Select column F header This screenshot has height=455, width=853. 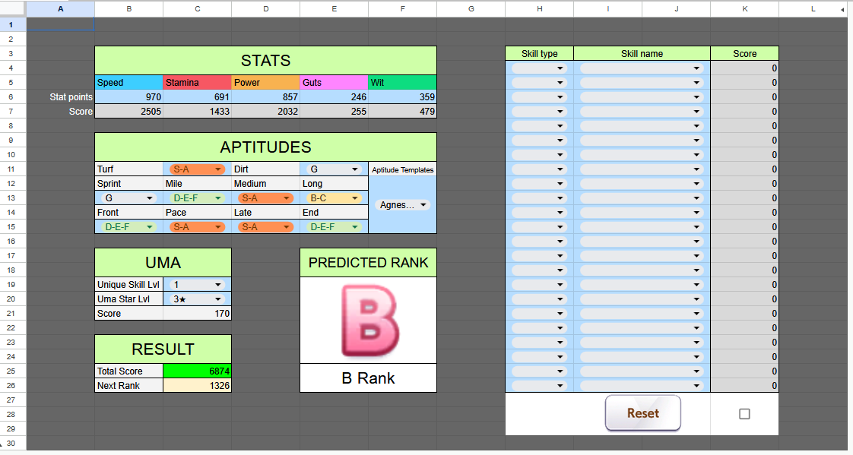(403, 8)
